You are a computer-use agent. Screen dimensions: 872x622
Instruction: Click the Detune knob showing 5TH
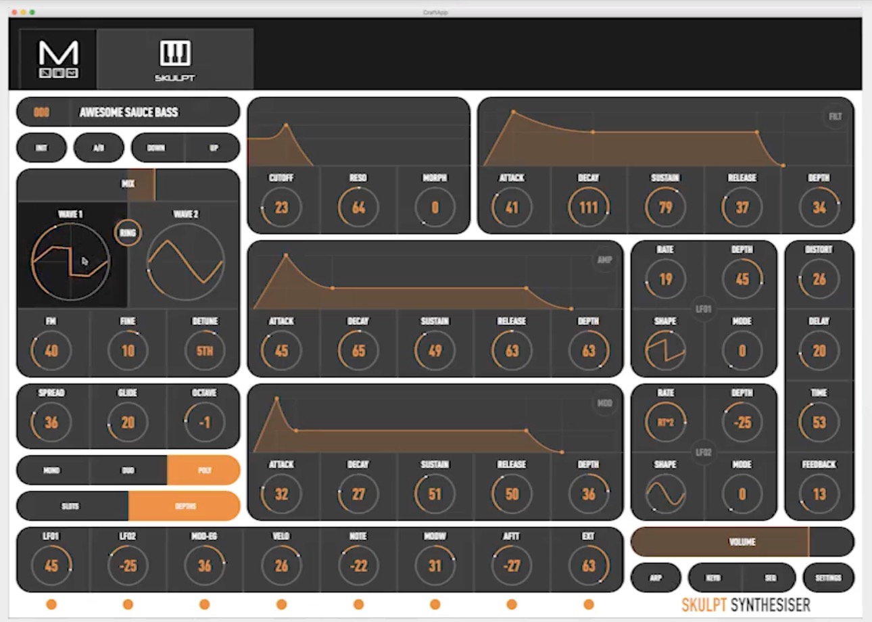coord(204,351)
